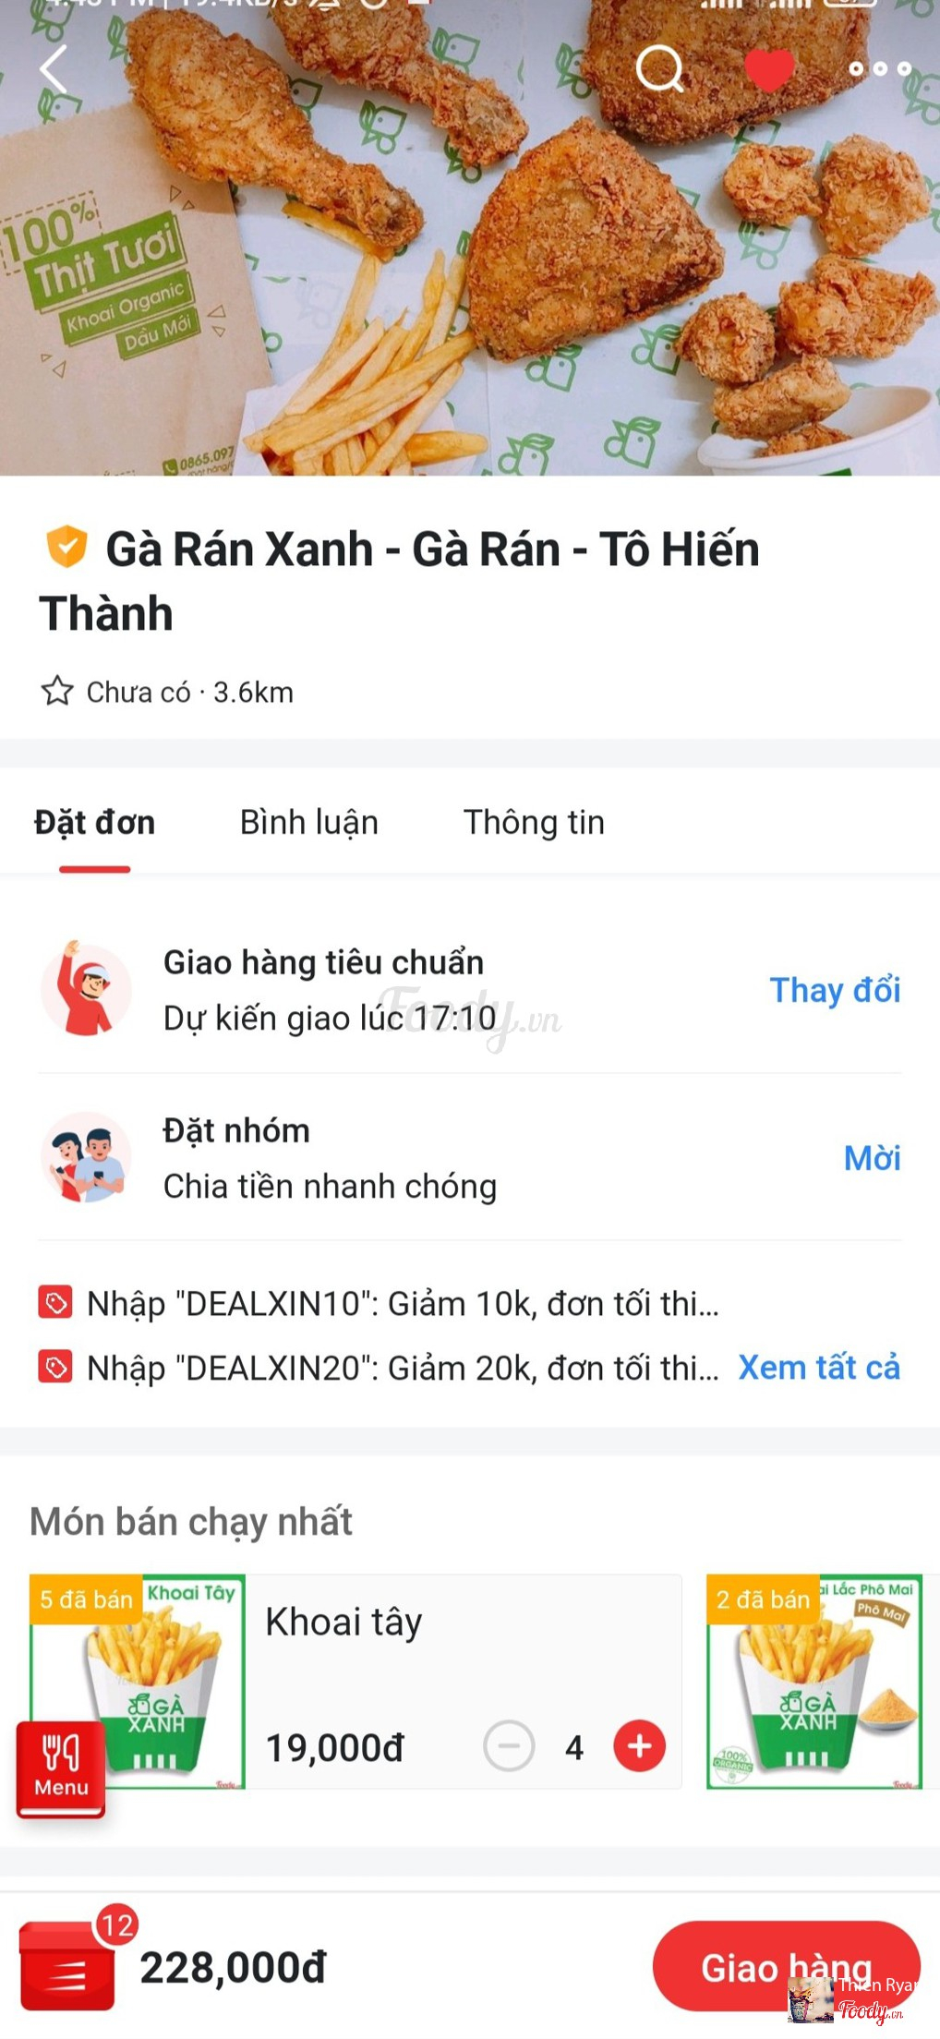The image size is (940, 2039).
Task: Tap the orange verified shield badge
Action: (x=66, y=547)
